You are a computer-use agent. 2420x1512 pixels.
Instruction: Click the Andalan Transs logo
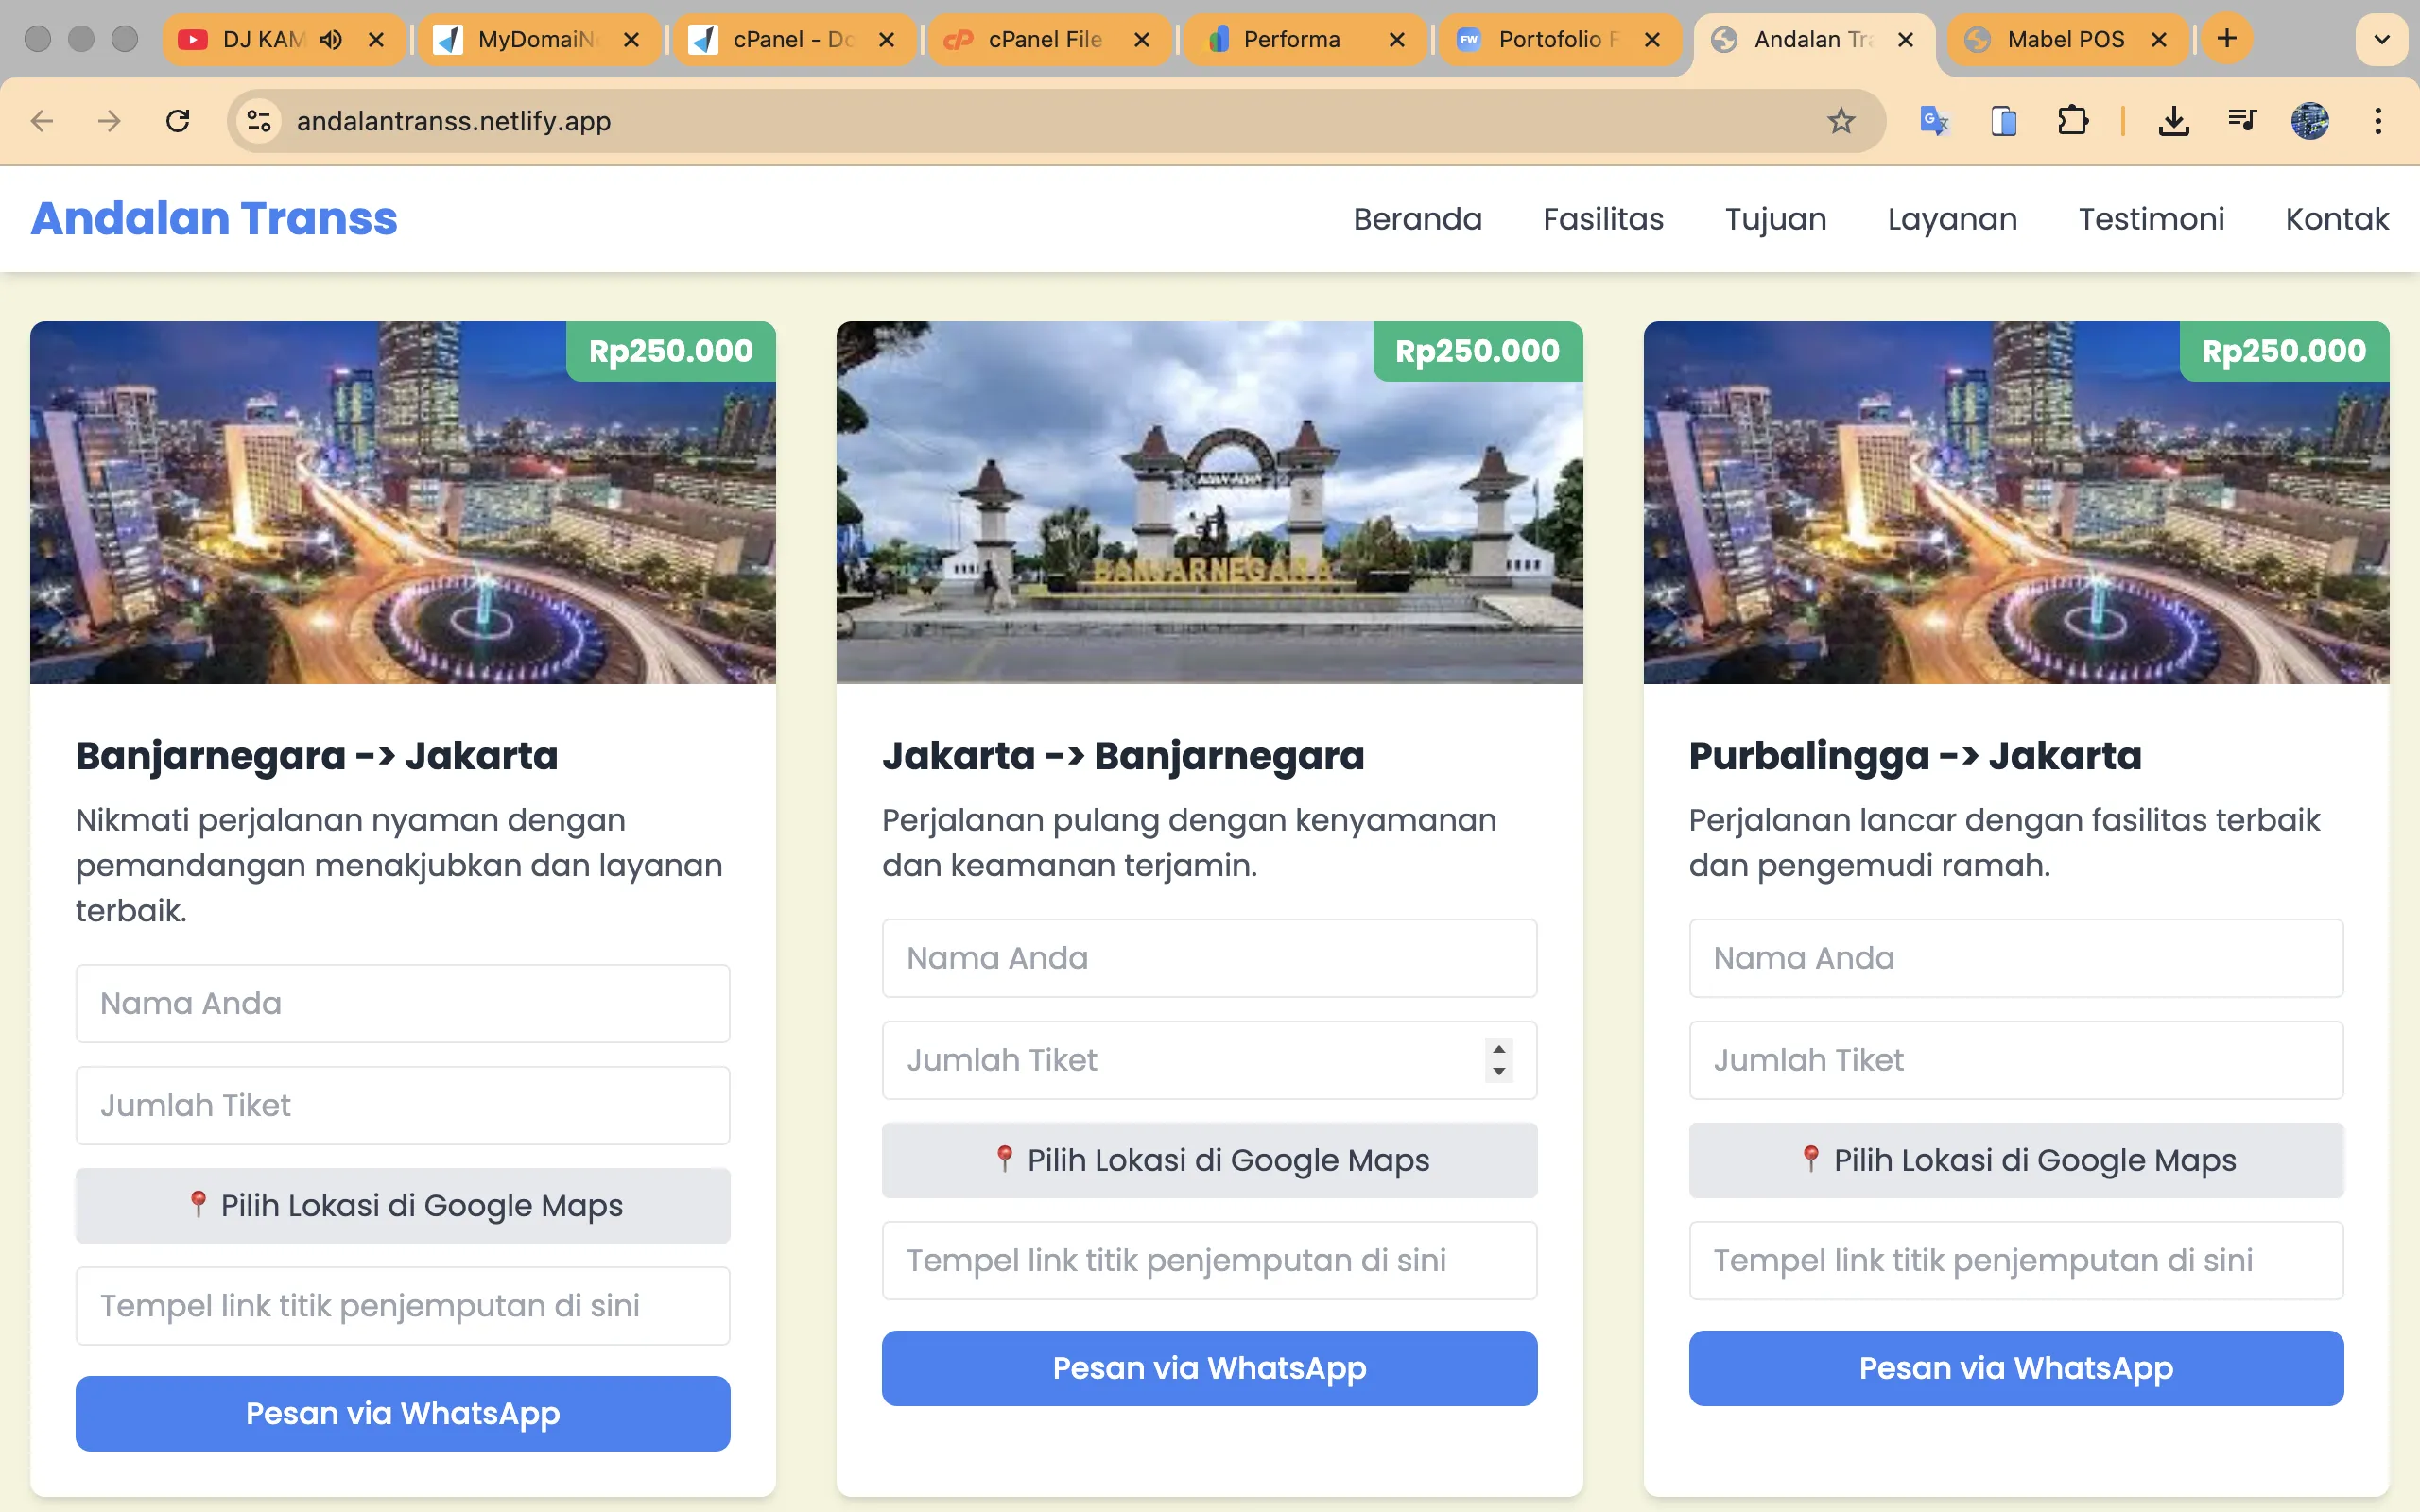click(x=214, y=218)
